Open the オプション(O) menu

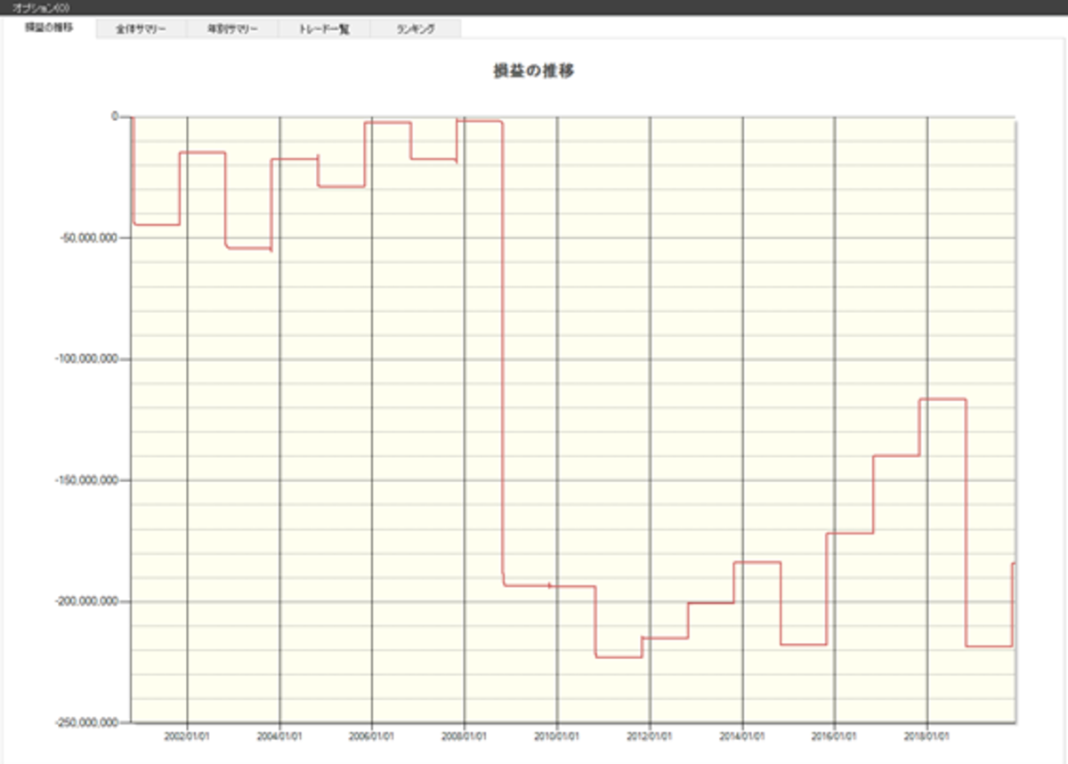36,7
